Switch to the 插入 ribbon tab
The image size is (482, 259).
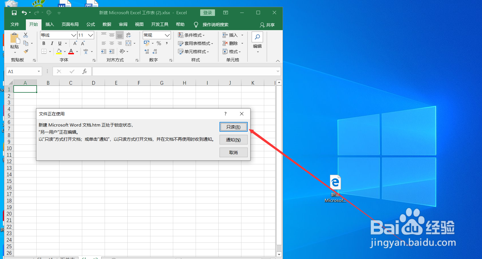[x=49, y=24]
